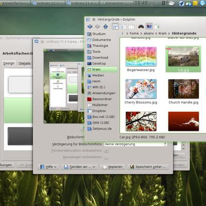Click KSnapshot task in top panel

click(117, 3)
